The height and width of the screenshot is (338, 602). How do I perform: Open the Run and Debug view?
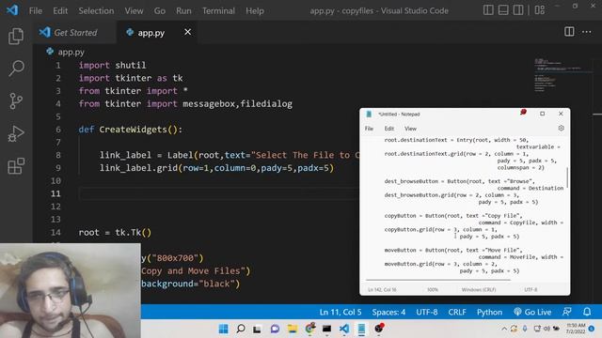coord(16,133)
